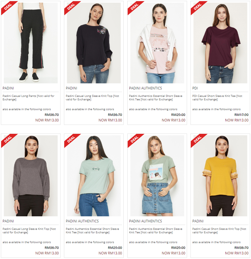View the grey long sleeve knit top photo

pos(31,176)
